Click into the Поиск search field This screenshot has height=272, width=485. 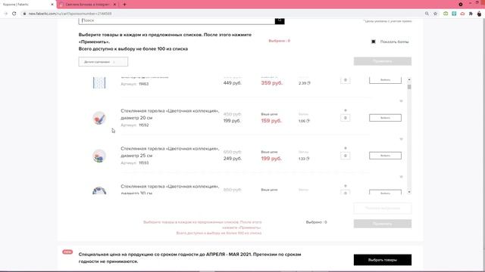[177, 20]
